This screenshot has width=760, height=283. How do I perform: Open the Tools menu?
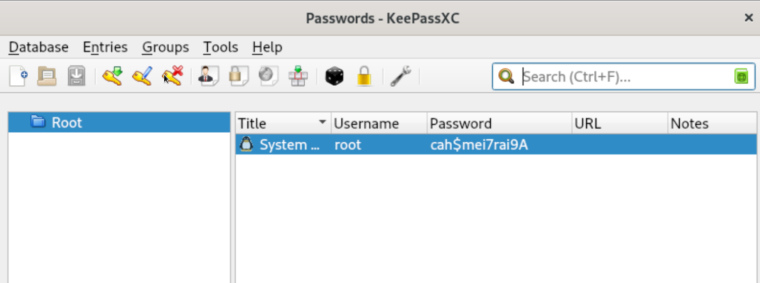coord(220,47)
